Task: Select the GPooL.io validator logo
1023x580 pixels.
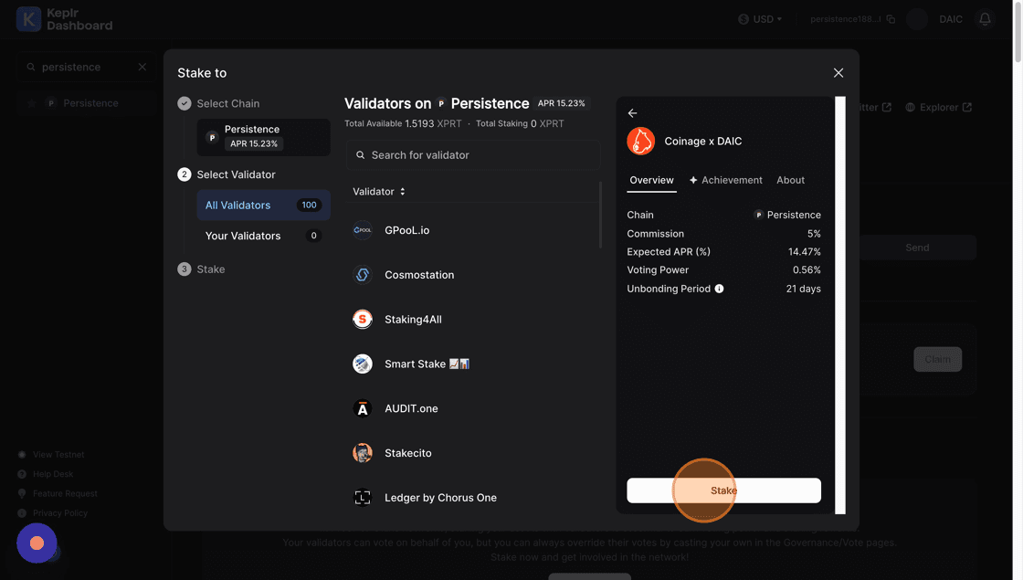Action: click(x=363, y=230)
